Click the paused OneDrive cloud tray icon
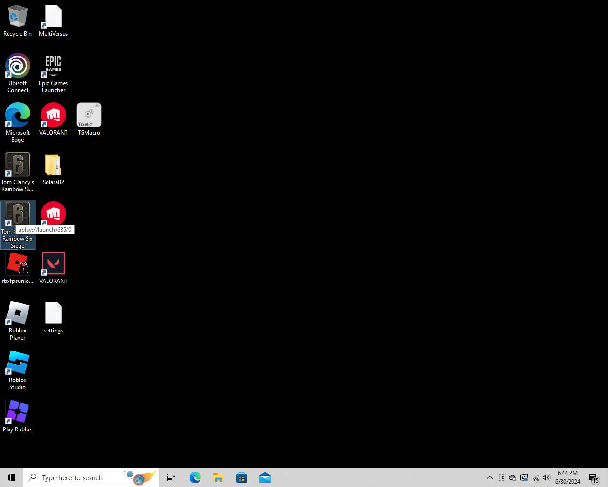Viewport: 608px width, 487px height. click(x=513, y=477)
